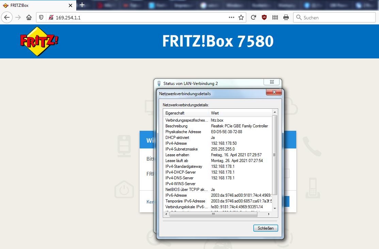Screen dimensions: 379x249
Task: Select the Lease erhalten row
Action: [218, 155]
